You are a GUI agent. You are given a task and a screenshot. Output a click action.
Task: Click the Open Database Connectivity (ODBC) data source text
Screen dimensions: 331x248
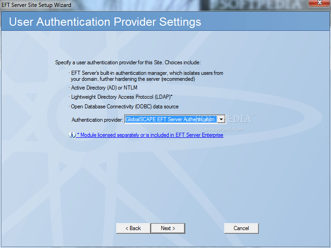click(x=125, y=107)
